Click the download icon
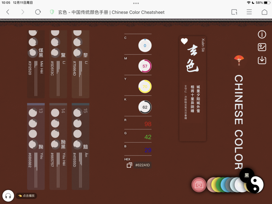272x204 pixels. click(262, 60)
